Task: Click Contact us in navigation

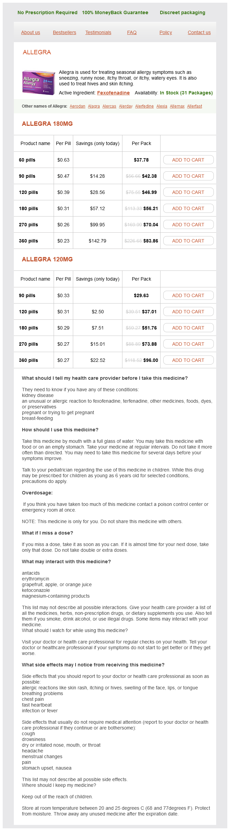Action: click(x=199, y=32)
